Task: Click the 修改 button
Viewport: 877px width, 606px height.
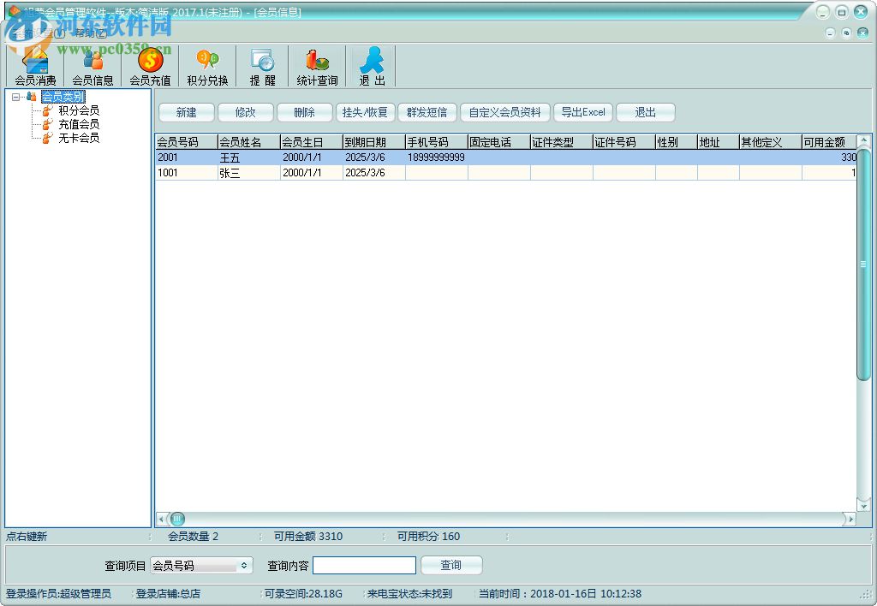Action: [246, 112]
